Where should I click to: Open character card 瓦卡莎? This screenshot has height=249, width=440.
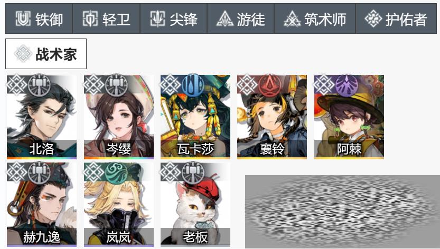195,117
